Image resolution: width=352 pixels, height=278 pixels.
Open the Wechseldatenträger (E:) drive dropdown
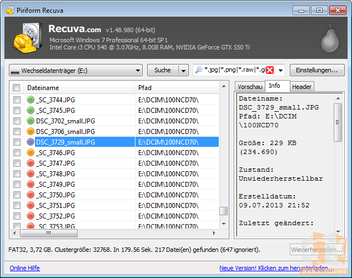[x=76, y=71]
